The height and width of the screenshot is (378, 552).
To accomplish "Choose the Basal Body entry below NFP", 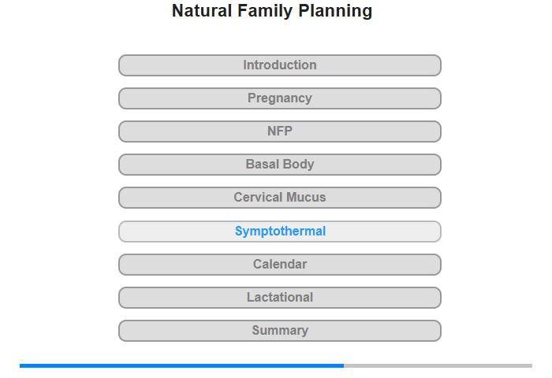I will coord(280,165).
